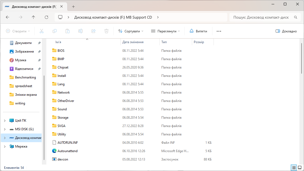This screenshot has height=171, width=304.
Task: Eject the disc with Витягти
Action: [x=198, y=31]
